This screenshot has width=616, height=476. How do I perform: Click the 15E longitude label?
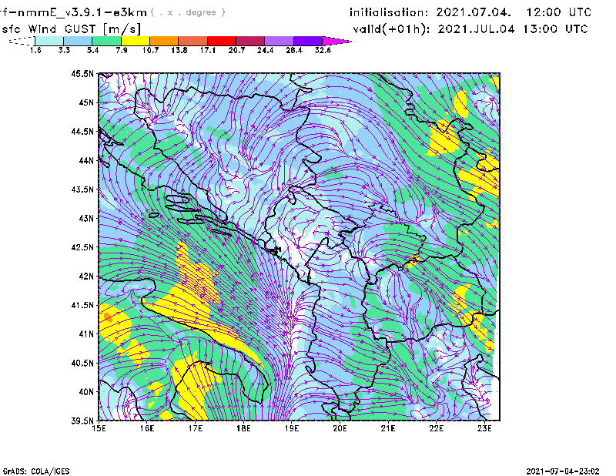pos(99,428)
